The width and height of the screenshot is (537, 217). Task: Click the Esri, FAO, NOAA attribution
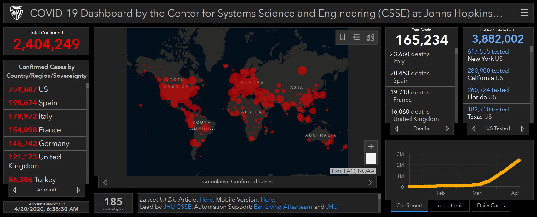pyautogui.click(x=353, y=171)
